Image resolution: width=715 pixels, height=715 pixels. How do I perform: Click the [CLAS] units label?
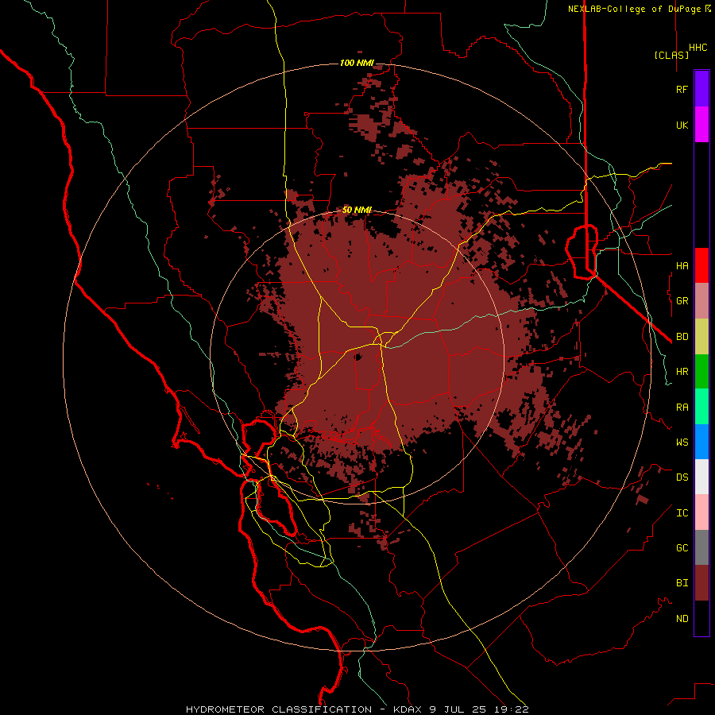pyautogui.click(x=671, y=55)
